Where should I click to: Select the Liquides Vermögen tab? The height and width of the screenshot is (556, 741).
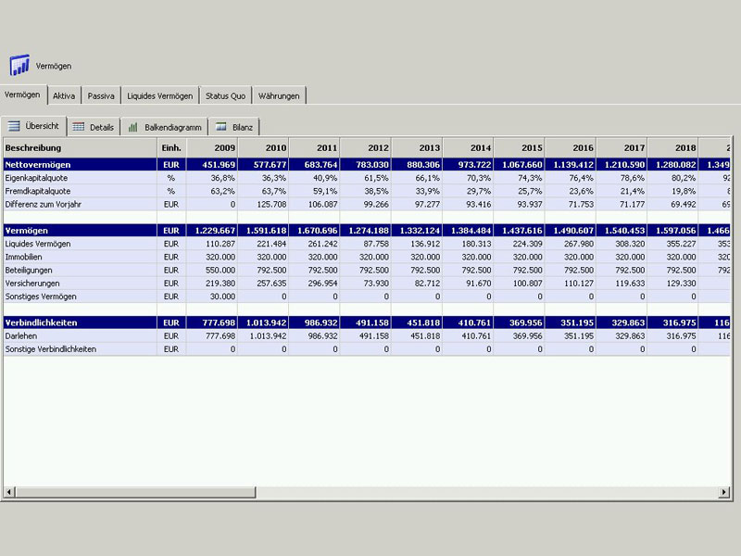point(160,95)
